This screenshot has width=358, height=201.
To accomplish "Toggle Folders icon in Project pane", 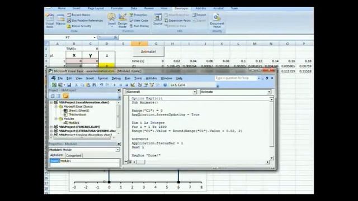I will (x=66, y=96).
